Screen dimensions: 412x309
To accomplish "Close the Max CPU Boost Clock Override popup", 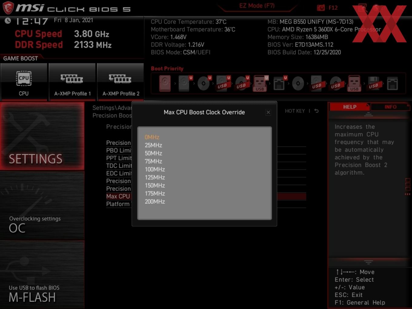I will point(268,112).
